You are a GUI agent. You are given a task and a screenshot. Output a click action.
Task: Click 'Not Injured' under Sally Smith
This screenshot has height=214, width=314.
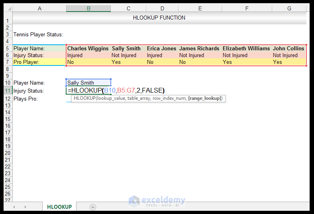pyautogui.click(x=128, y=55)
